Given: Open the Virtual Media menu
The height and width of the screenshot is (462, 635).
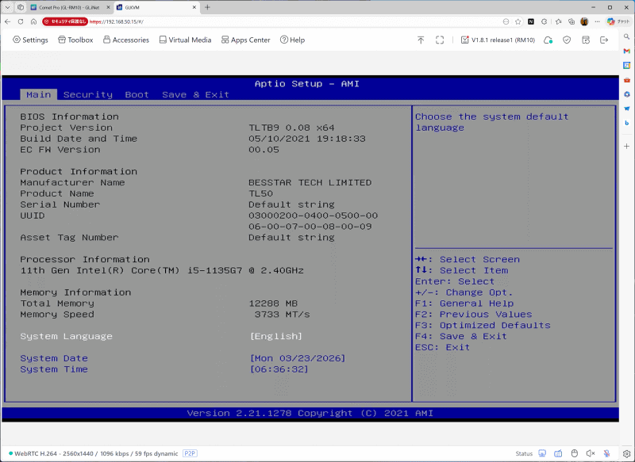Looking at the screenshot, I should point(185,40).
